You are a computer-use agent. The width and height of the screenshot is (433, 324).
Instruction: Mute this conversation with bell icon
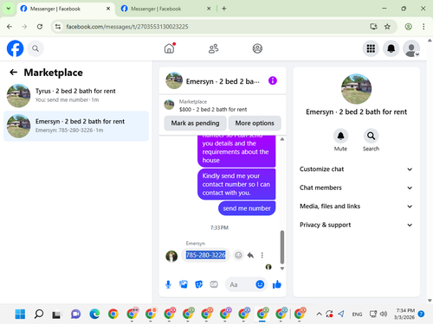click(x=340, y=136)
